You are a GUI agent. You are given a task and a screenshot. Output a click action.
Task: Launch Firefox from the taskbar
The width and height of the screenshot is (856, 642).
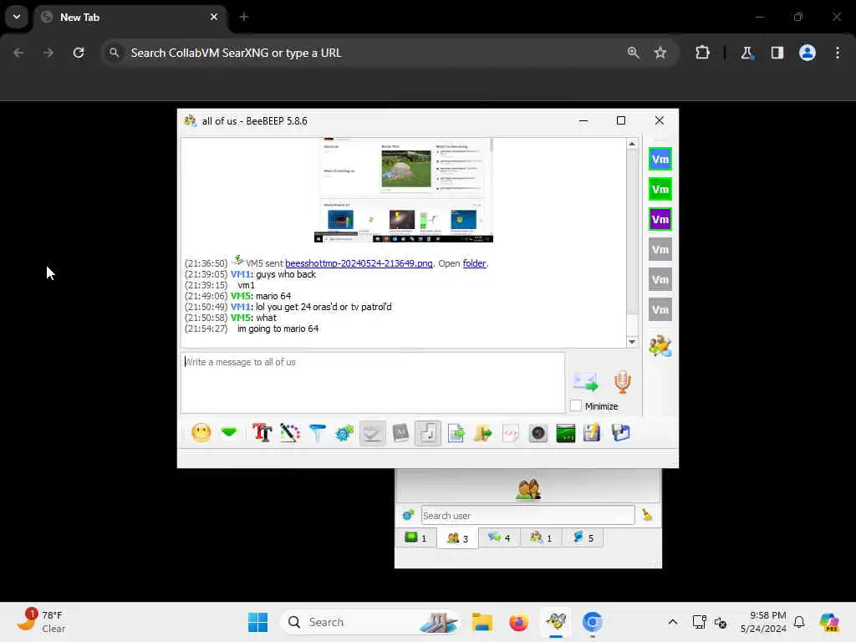pos(518,622)
